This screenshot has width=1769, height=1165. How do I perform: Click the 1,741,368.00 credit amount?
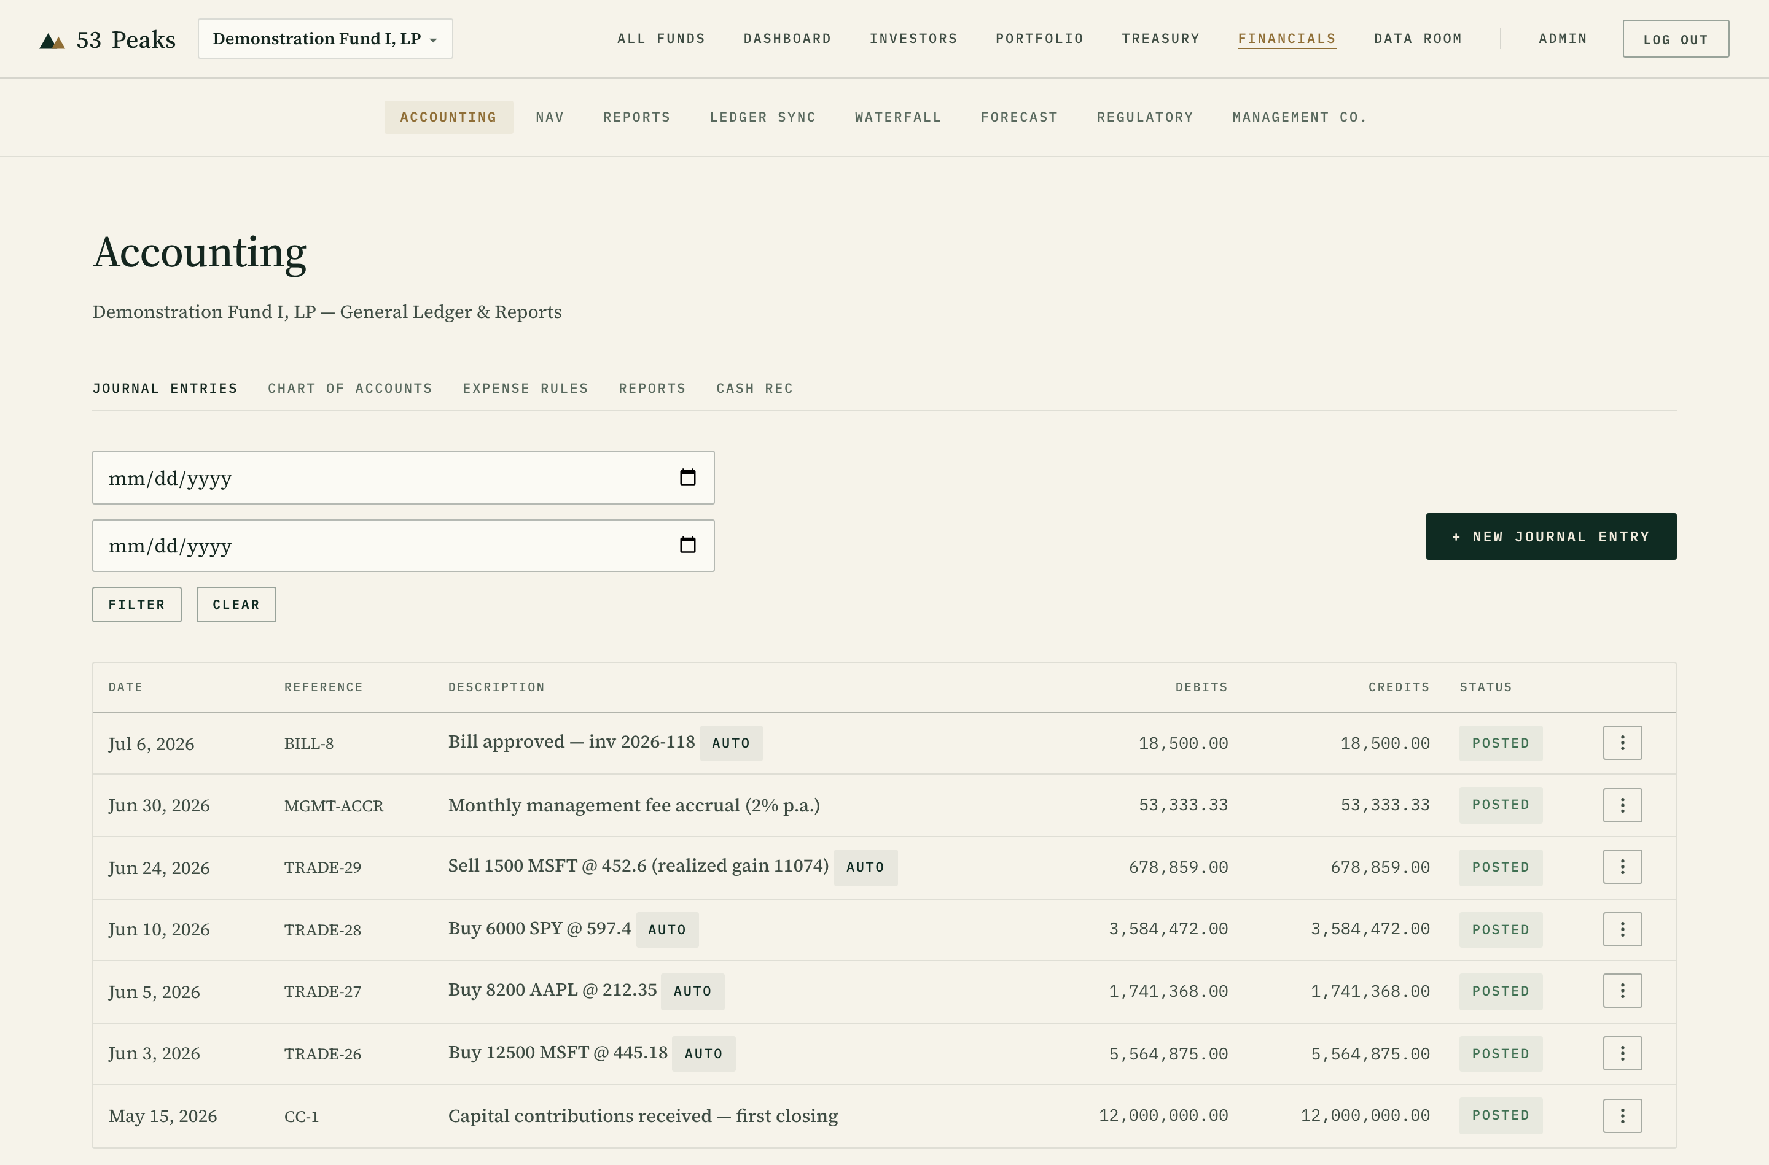pos(1370,991)
